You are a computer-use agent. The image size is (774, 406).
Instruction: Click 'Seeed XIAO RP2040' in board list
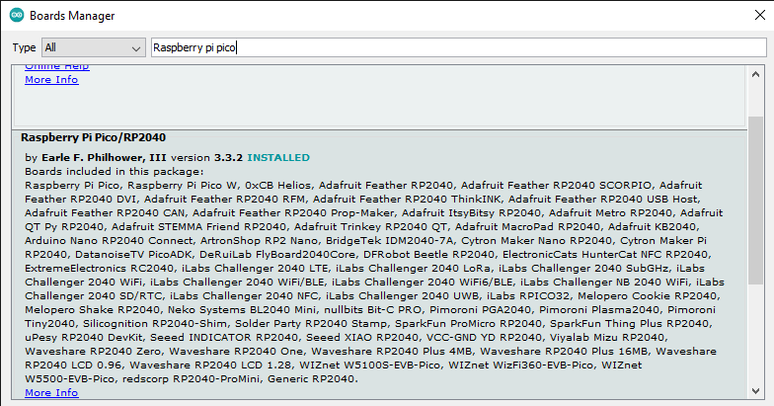point(362,338)
